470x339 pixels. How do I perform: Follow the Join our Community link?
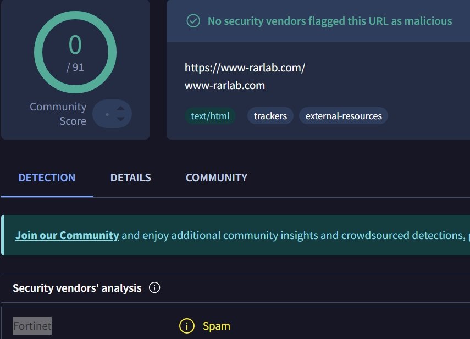[x=68, y=235]
